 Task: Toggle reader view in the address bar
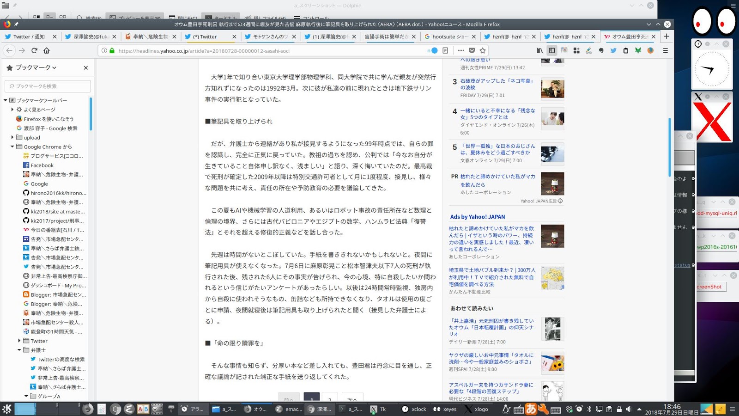(x=445, y=50)
